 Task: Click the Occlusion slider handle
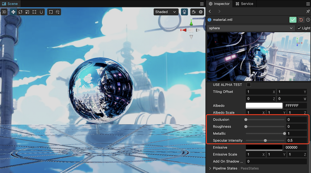point(246,120)
